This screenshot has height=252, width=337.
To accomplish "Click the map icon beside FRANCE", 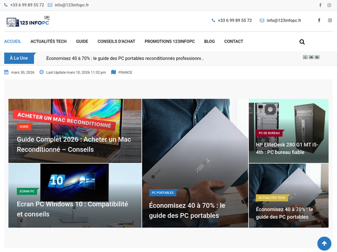I will coord(114,72).
